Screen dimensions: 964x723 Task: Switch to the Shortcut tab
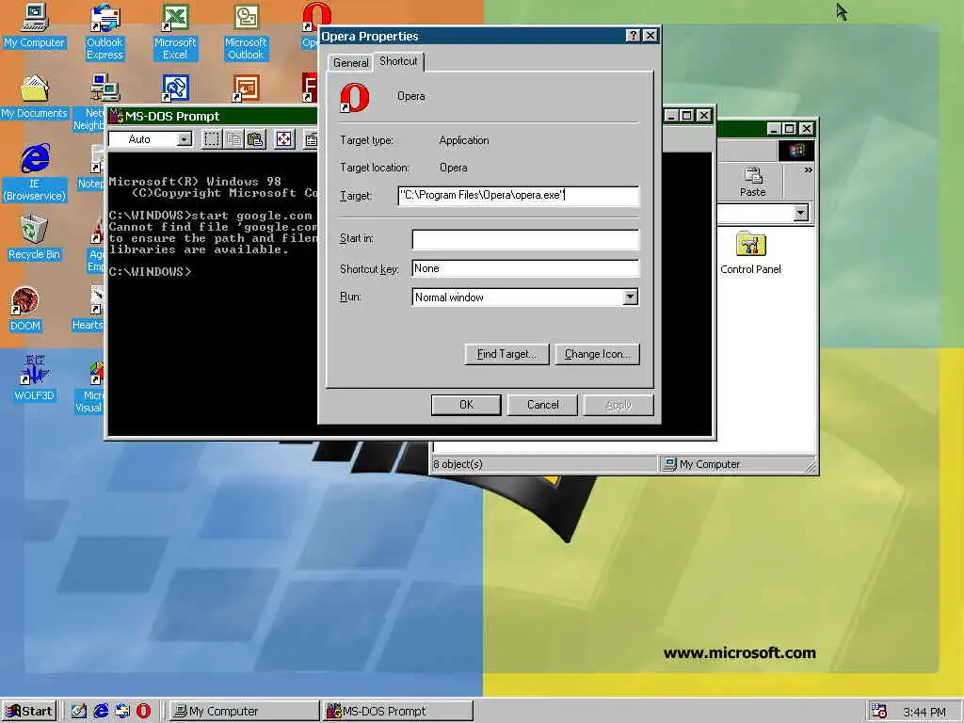[x=398, y=61]
